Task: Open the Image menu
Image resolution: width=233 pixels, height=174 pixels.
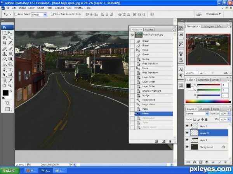Action: pos(22,8)
